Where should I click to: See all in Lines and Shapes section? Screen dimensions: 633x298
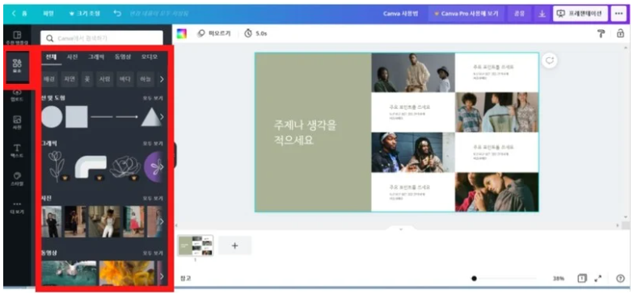click(x=153, y=98)
